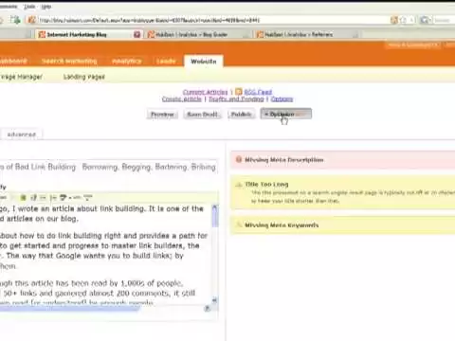The image size is (455, 341).
Task: Open the address bar history dropdown arrow
Action: point(411,20)
